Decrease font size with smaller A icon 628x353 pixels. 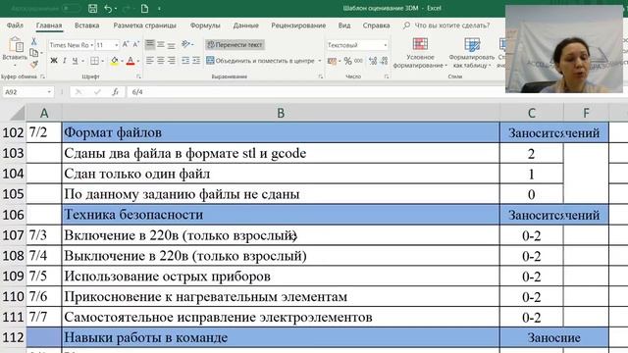[135, 44]
